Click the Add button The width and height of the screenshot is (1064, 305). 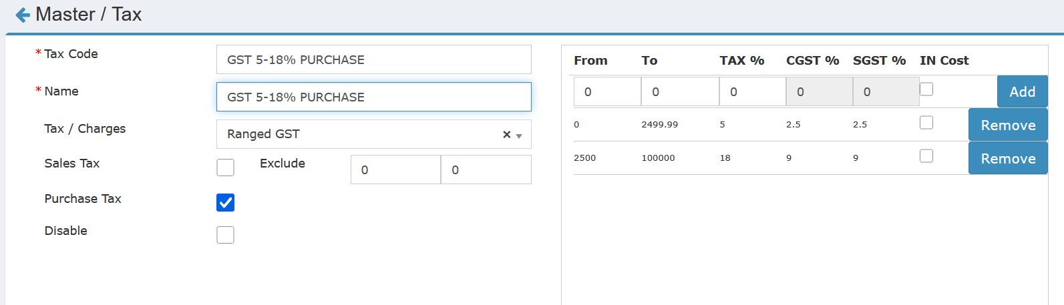tap(1022, 91)
